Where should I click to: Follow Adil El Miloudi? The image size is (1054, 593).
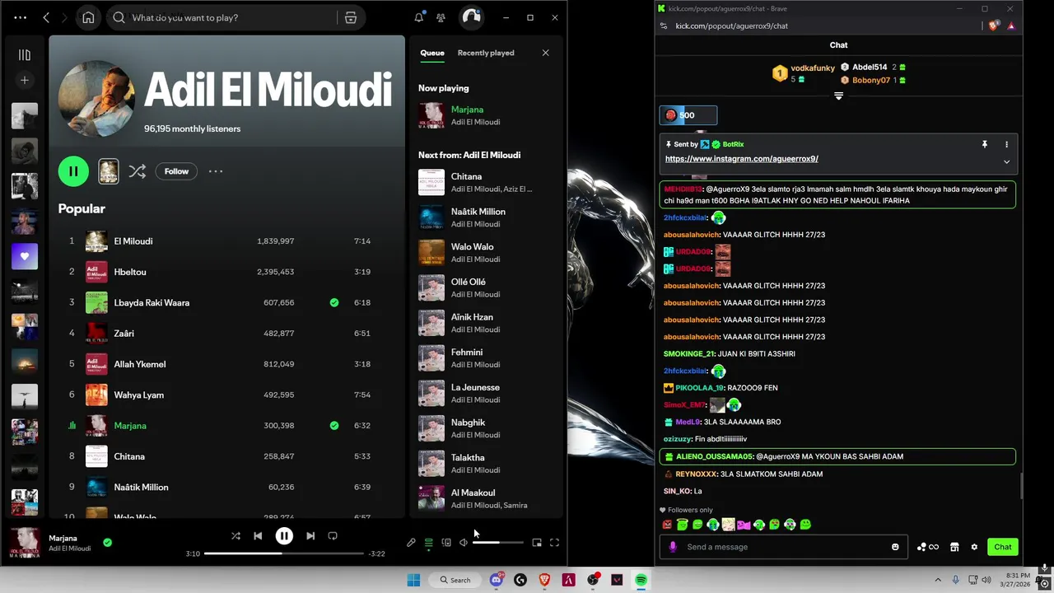point(176,171)
